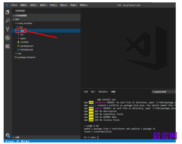Open the 1: powershell terminal selector

pyautogui.click(x=163, y=92)
